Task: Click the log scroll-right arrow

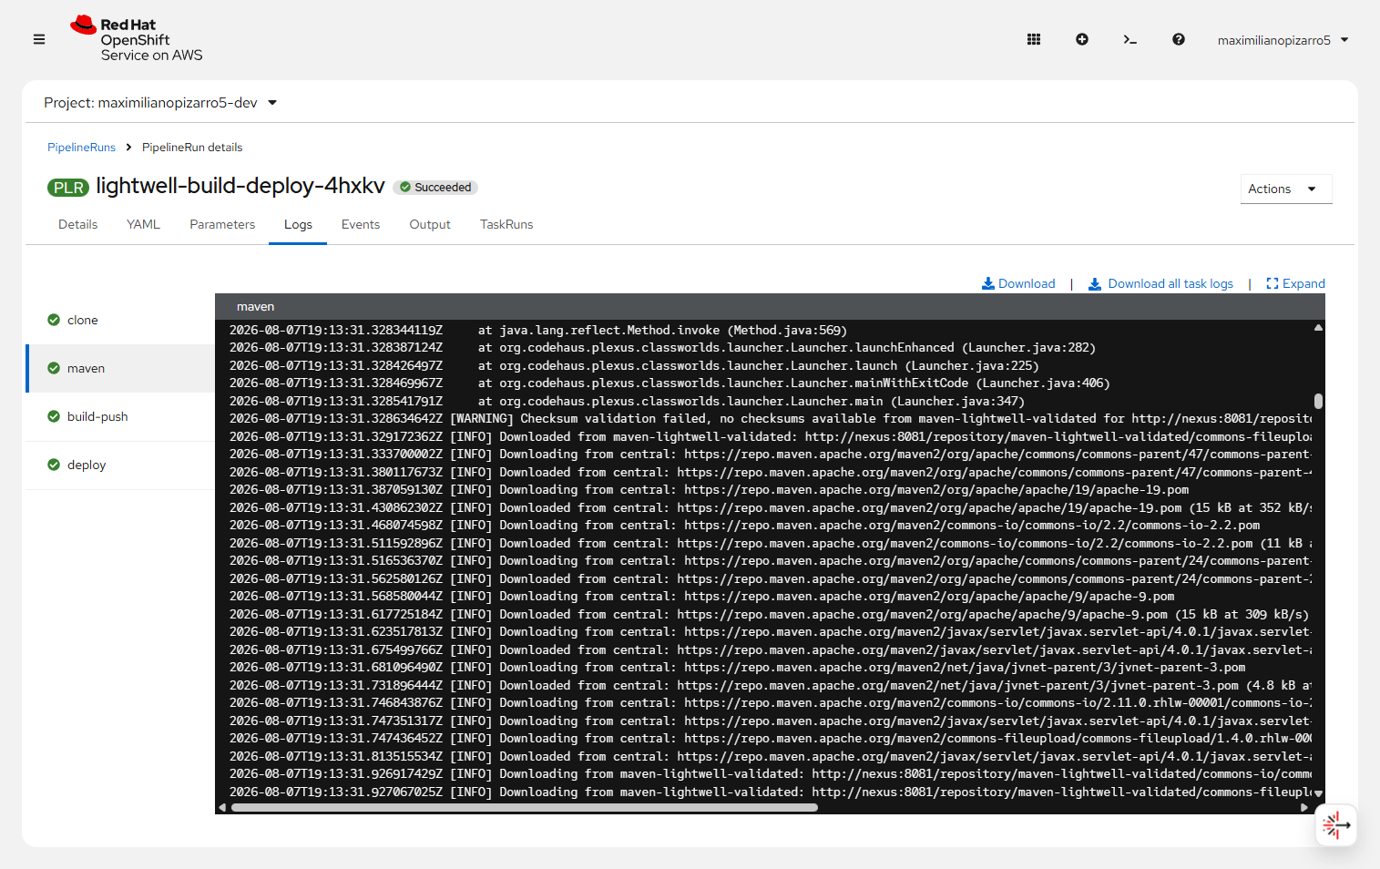Action: click(1304, 807)
